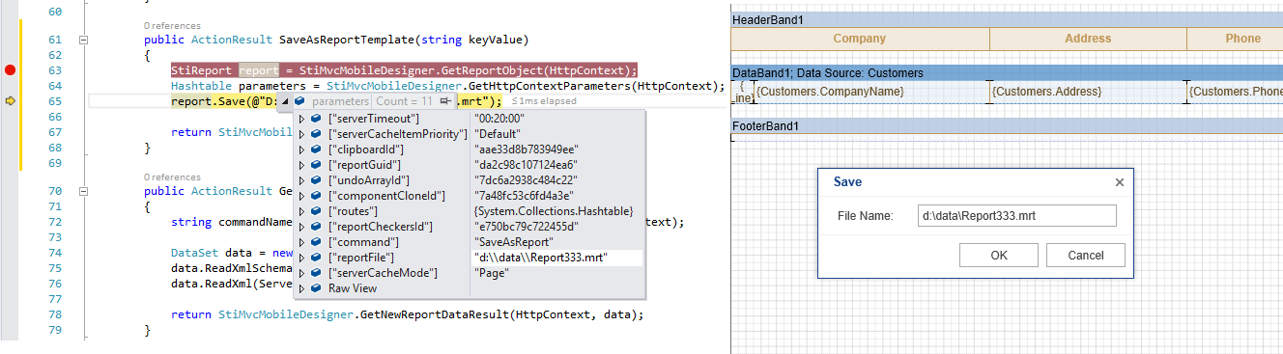Select the "d:\\data\\Report333.mrt" value

(541, 258)
